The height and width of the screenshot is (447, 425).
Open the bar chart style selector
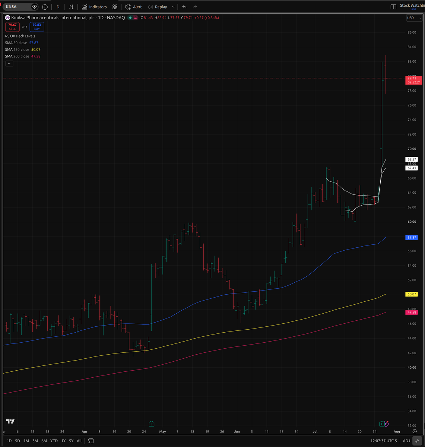tap(71, 7)
